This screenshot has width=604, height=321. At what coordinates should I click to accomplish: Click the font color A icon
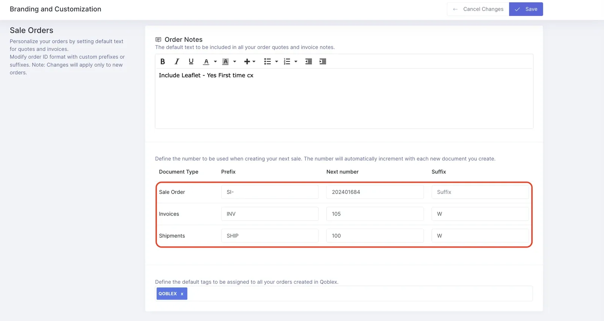206,61
